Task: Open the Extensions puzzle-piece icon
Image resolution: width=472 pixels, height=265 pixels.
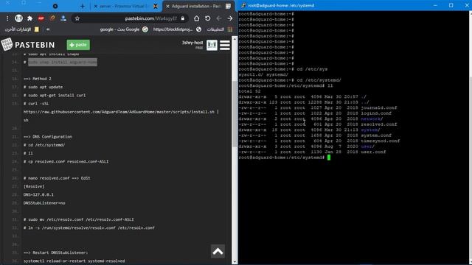Action: [x=29, y=18]
